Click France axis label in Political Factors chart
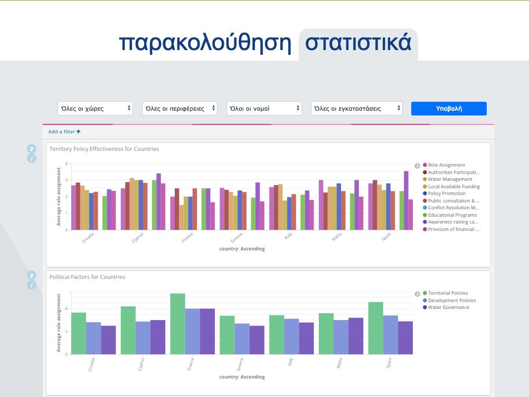Screen dimensions: 529x397 click(x=190, y=364)
